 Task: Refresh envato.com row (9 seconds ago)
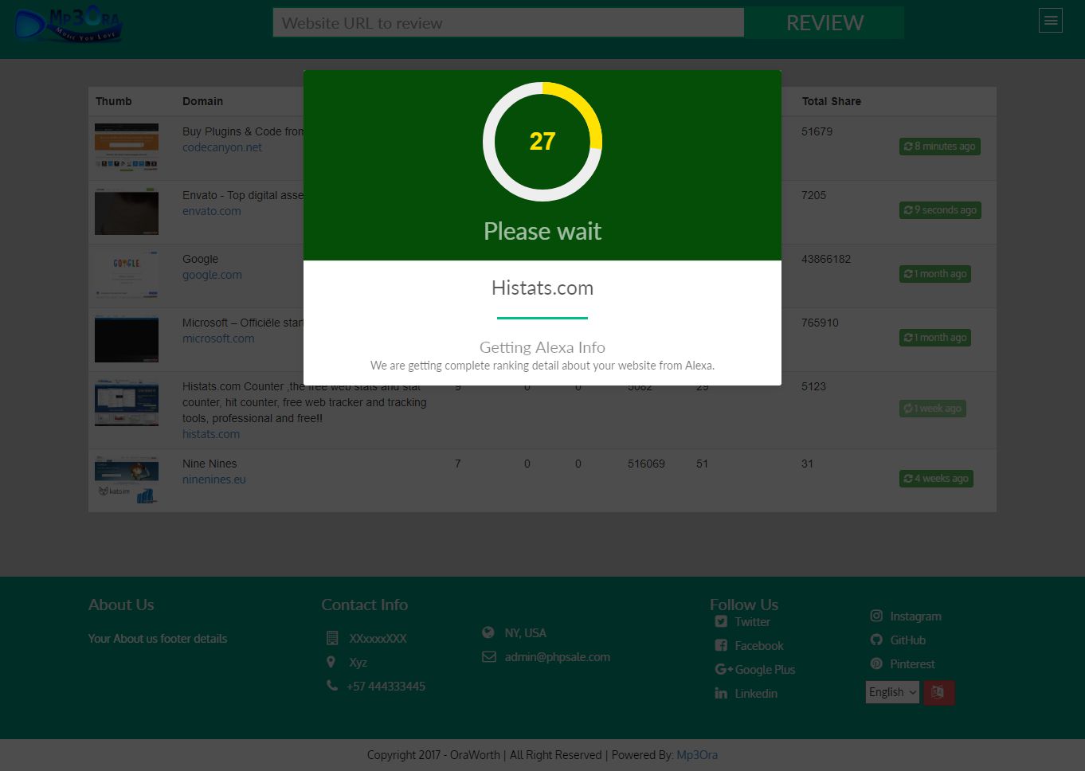[x=940, y=210]
